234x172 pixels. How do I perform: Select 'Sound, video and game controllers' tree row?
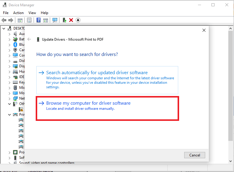point(47,163)
